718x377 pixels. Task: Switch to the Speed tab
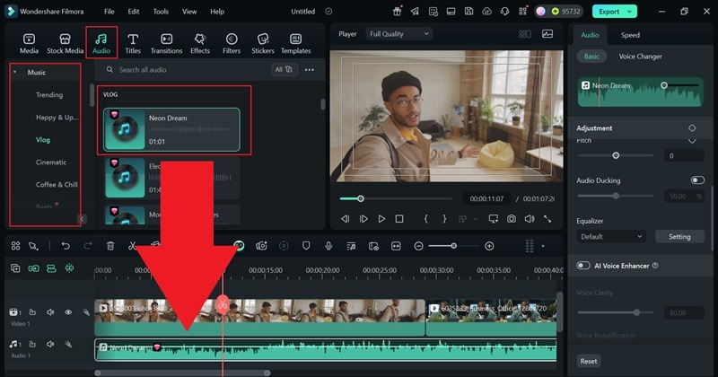coord(630,35)
